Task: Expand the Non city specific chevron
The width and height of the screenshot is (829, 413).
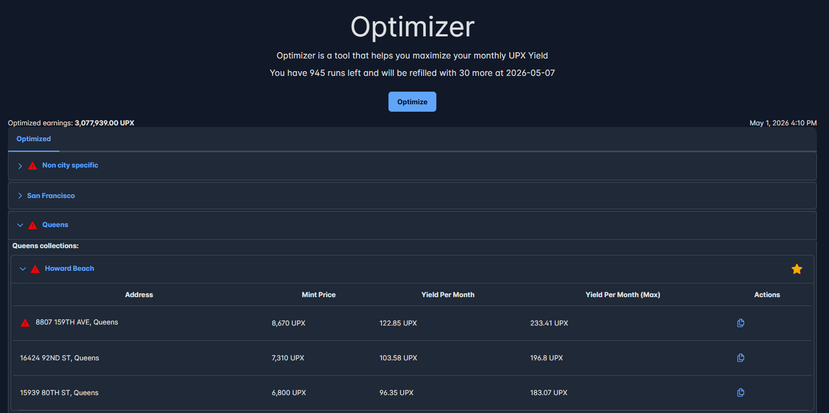Action: [20, 166]
